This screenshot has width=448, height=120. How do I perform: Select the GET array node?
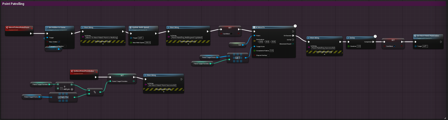point(237,58)
